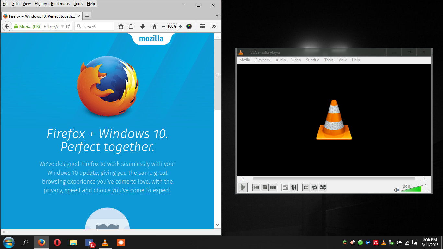Screen dimensions: 443x249
Task: Show bookmarks list icon in Firefox
Action: pyautogui.click(x=131, y=27)
